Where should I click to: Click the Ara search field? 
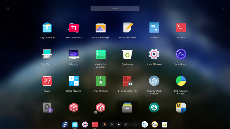[x=115, y=9]
